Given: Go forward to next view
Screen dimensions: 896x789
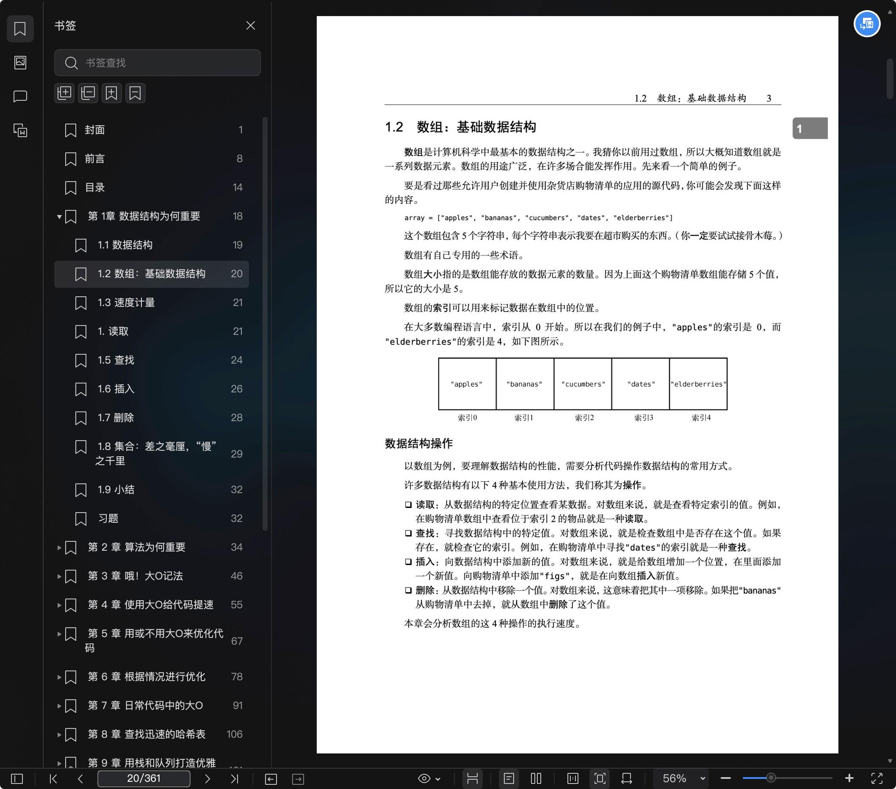Looking at the screenshot, I should [x=298, y=778].
